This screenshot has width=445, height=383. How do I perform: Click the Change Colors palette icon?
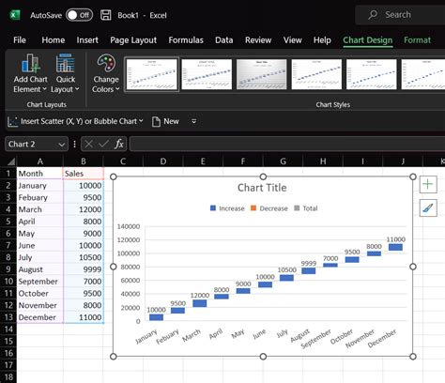[106, 63]
